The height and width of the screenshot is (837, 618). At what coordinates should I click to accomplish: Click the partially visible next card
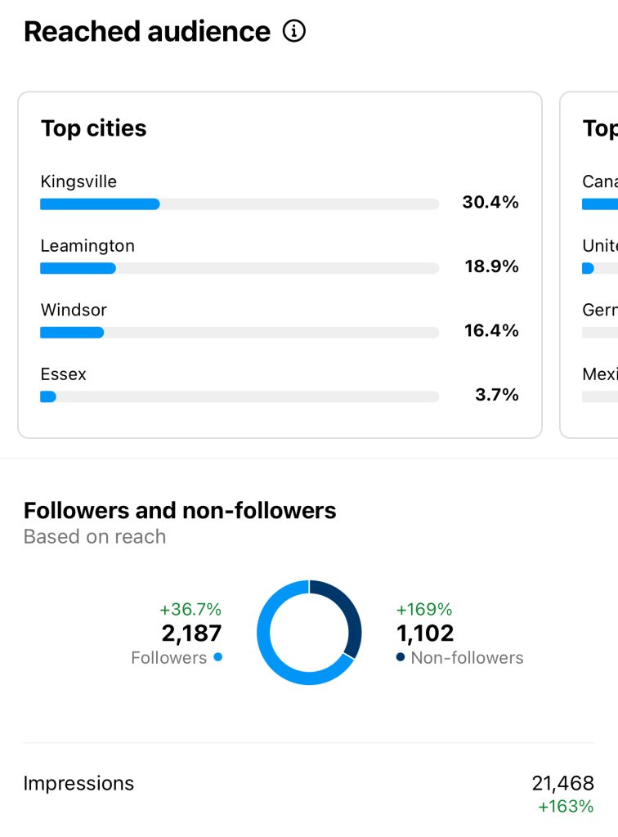click(x=590, y=265)
